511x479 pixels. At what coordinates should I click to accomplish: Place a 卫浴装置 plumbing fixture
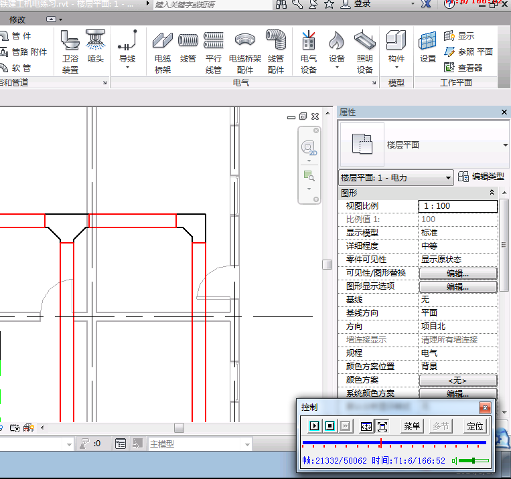coord(70,52)
